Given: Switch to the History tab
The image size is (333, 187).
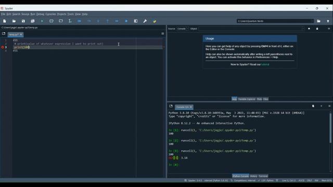Looking at the screenshot, I should coord(253,176).
